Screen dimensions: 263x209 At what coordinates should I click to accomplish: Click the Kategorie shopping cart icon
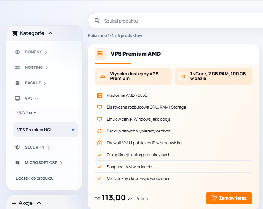(15, 33)
